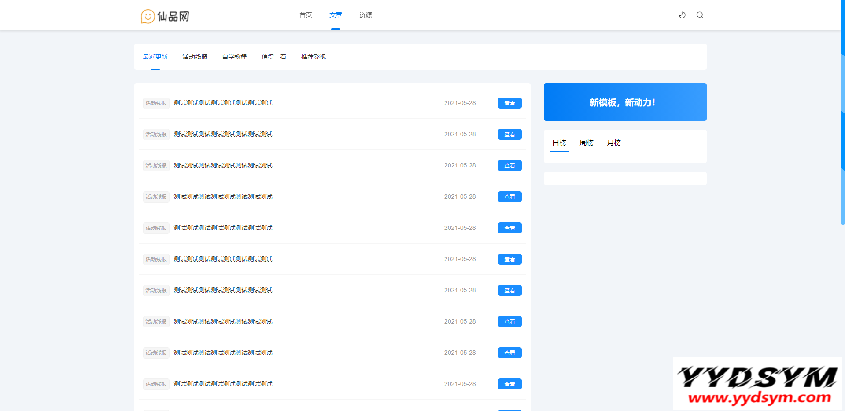
Task: Switch to the 活动线报 category tab
Action: [195, 57]
